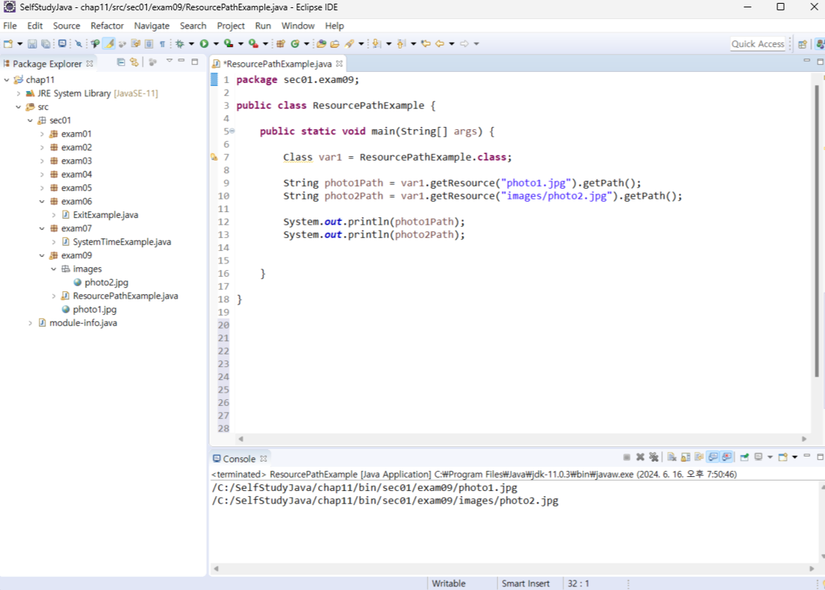825x590 pixels.
Task: Select photo1.jpg in Package Explorer
Action: click(x=95, y=310)
